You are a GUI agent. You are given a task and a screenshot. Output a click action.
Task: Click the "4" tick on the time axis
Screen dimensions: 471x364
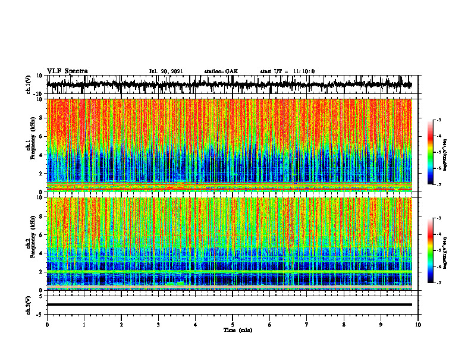click(x=196, y=325)
